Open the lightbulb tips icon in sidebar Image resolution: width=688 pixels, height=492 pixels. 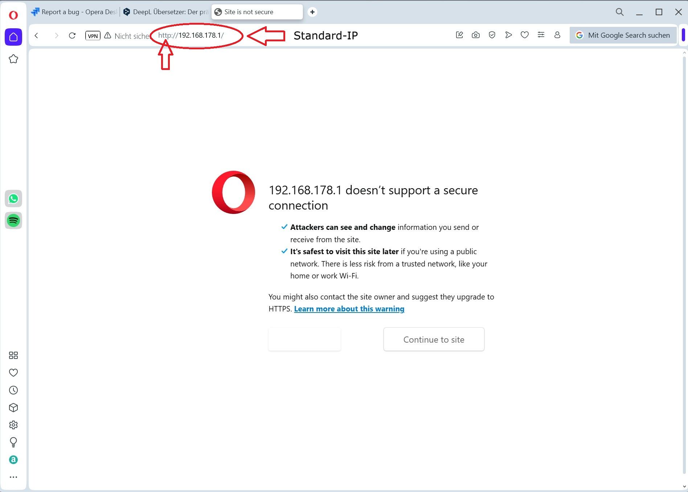click(13, 442)
